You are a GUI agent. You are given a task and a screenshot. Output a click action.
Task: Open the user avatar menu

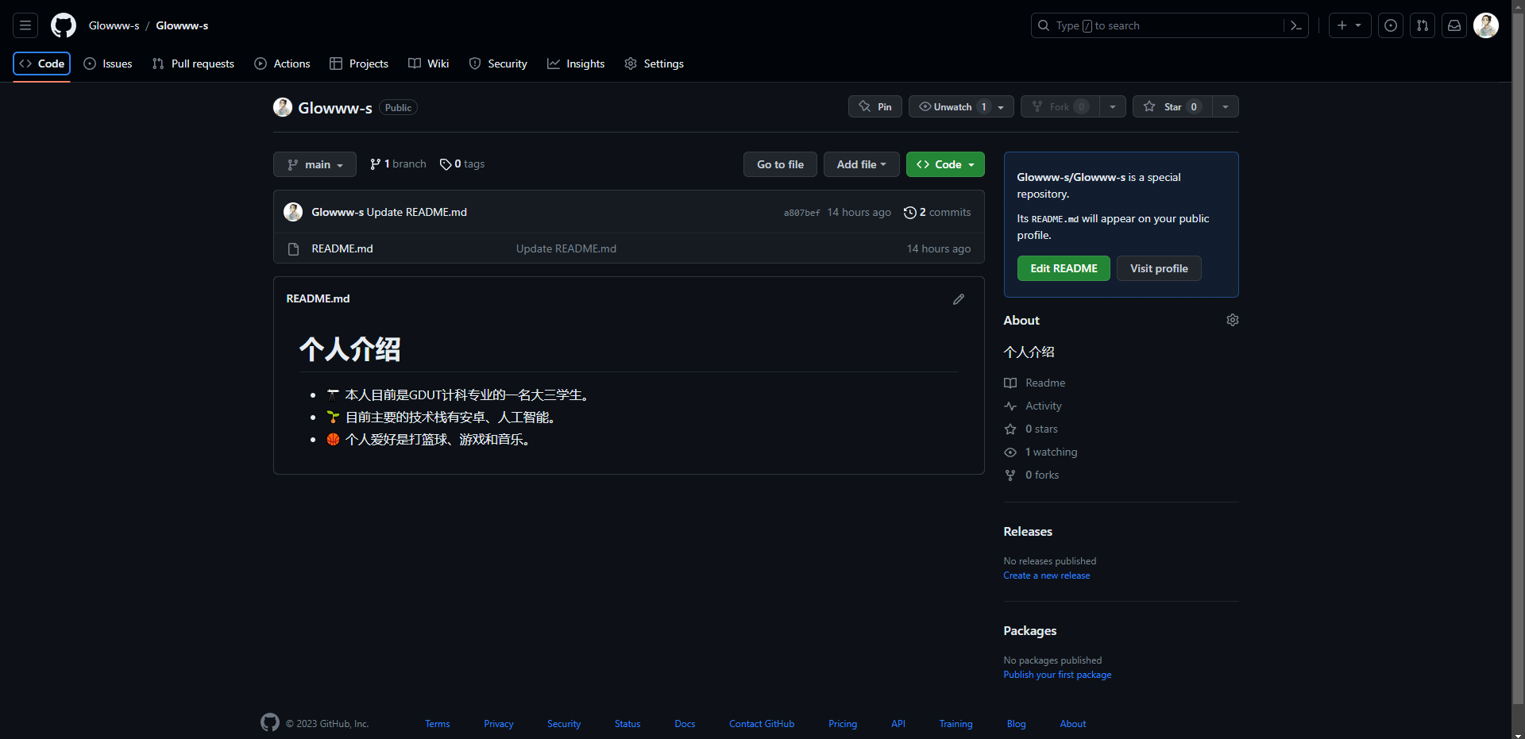coord(1486,25)
